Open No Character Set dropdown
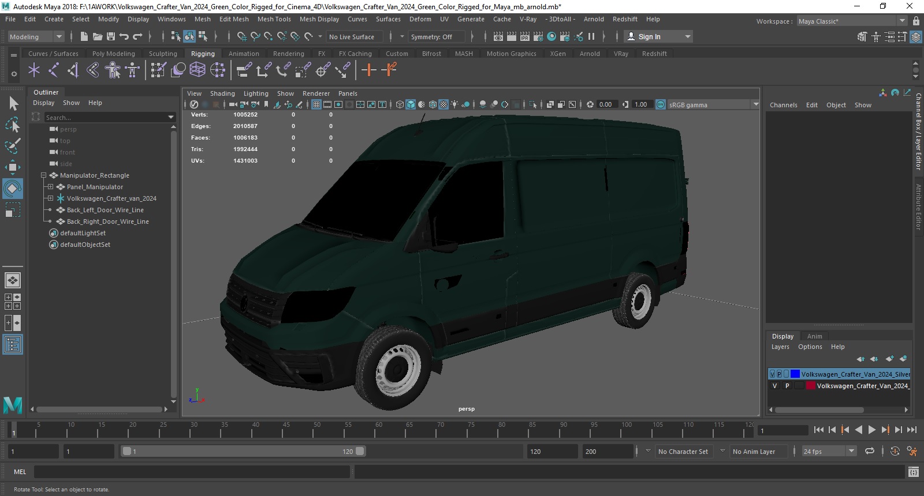This screenshot has height=496, width=924. [x=684, y=451]
